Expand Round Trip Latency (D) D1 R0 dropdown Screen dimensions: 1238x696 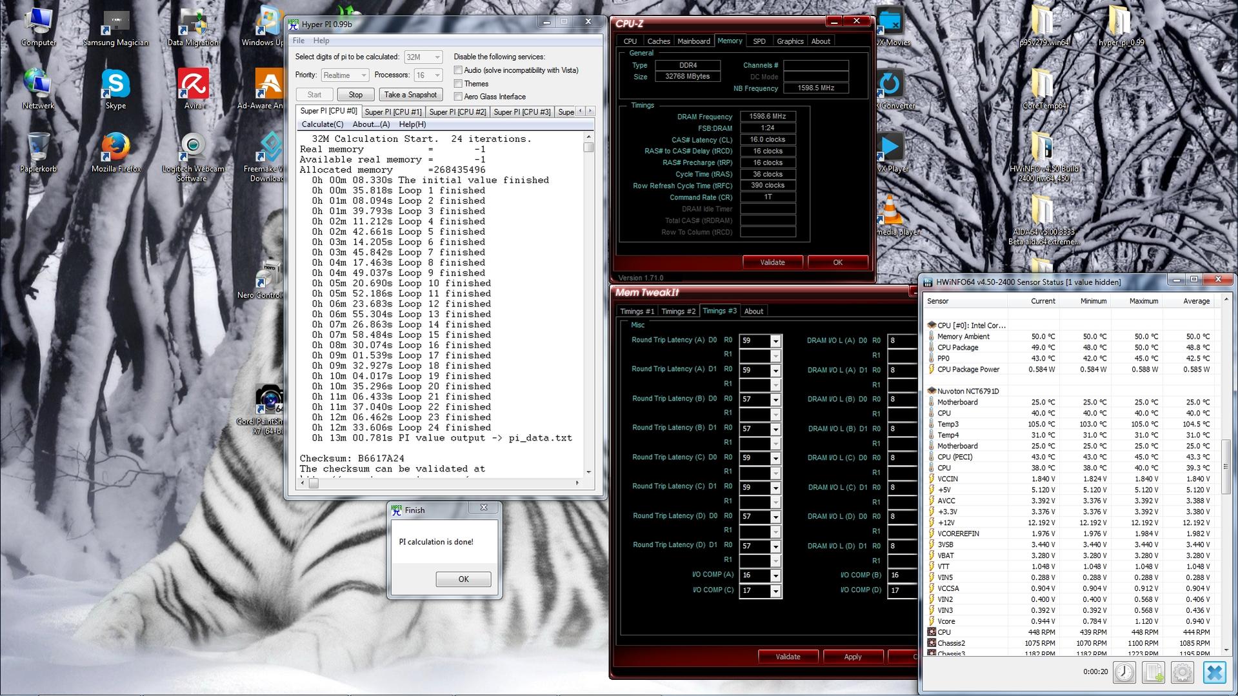(x=775, y=546)
